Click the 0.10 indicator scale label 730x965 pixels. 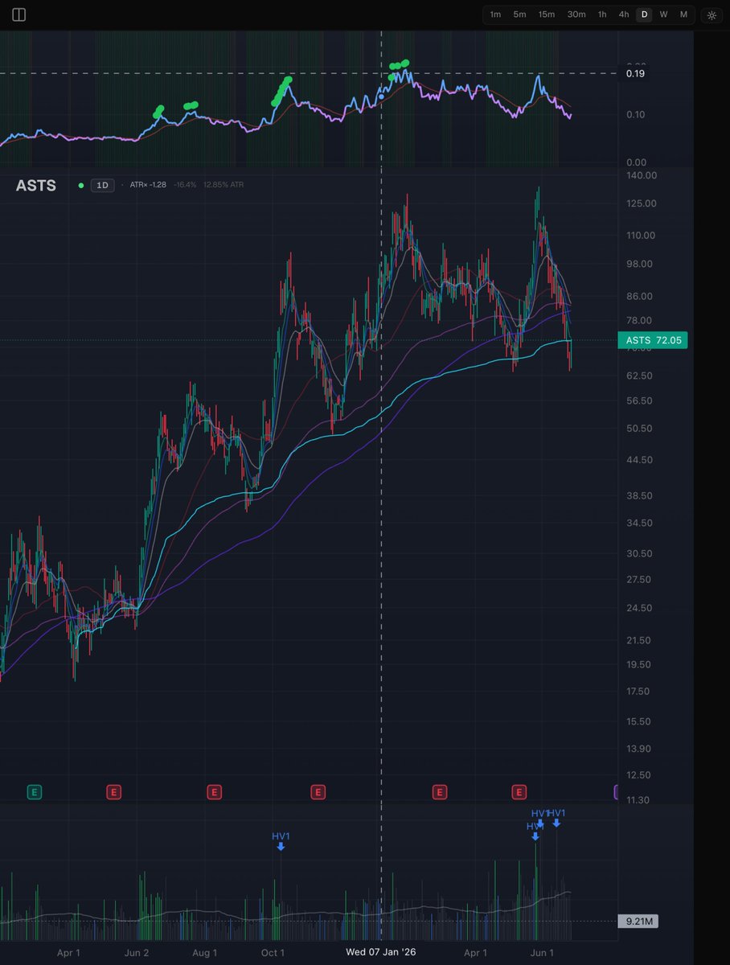tap(636, 114)
